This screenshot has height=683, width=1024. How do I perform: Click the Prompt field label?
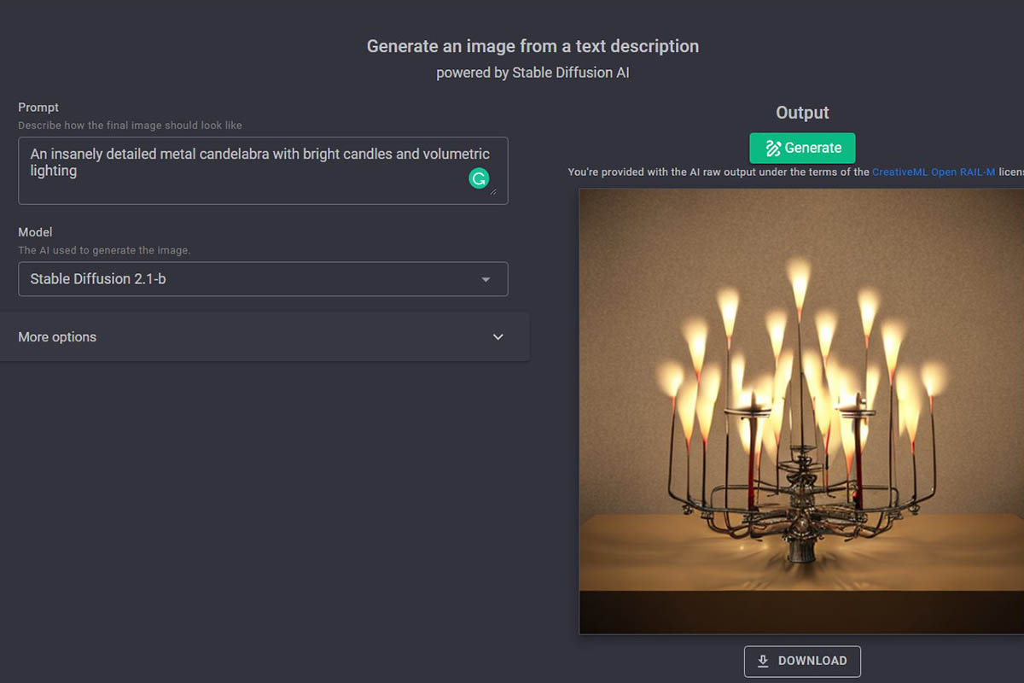click(x=38, y=108)
